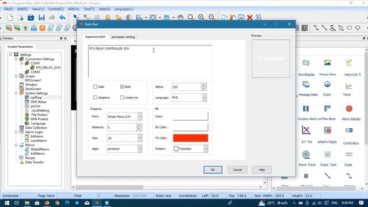Enable the Adaptive checkbox
Screen dimensions: 368x207
95,98
